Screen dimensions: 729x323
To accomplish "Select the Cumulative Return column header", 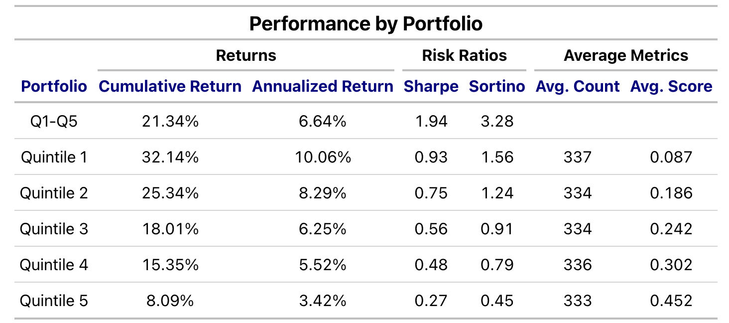I will click(x=170, y=86).
